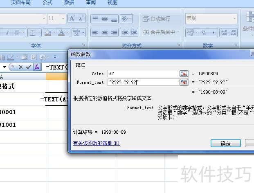This screenshot has width=254, height=193.
Task: Align text to middle vertically
Action: click(105, 18)
